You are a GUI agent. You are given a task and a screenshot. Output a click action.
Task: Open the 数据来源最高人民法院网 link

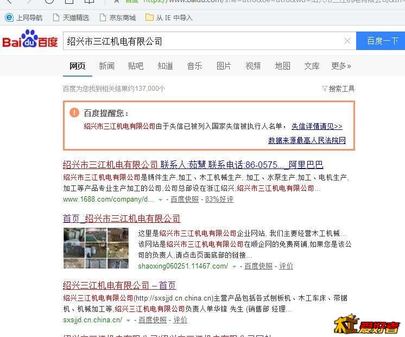(x=307, y=140)
